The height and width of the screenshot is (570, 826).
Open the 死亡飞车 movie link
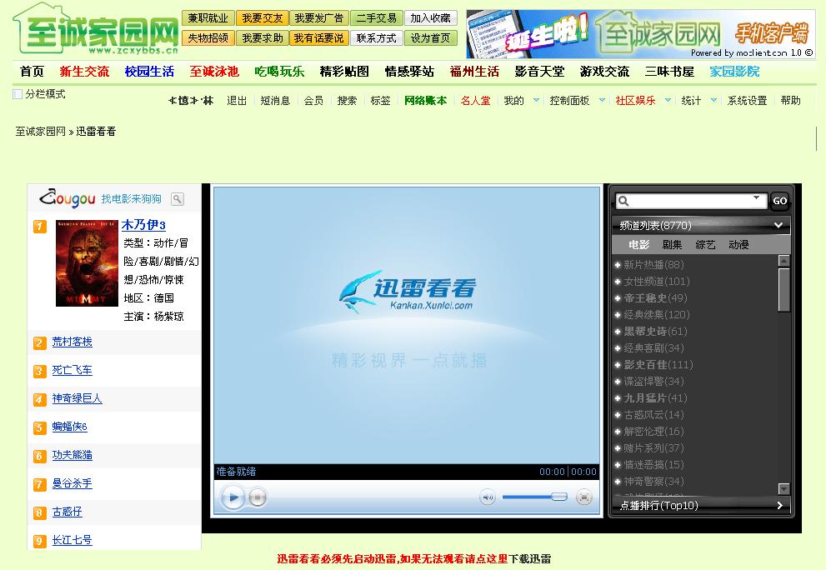(73, 370)
